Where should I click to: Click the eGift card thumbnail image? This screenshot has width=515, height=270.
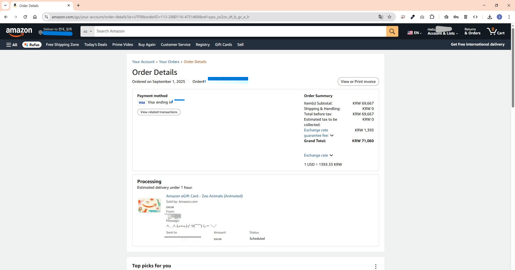pyautogui.click(x=149, y=205)
